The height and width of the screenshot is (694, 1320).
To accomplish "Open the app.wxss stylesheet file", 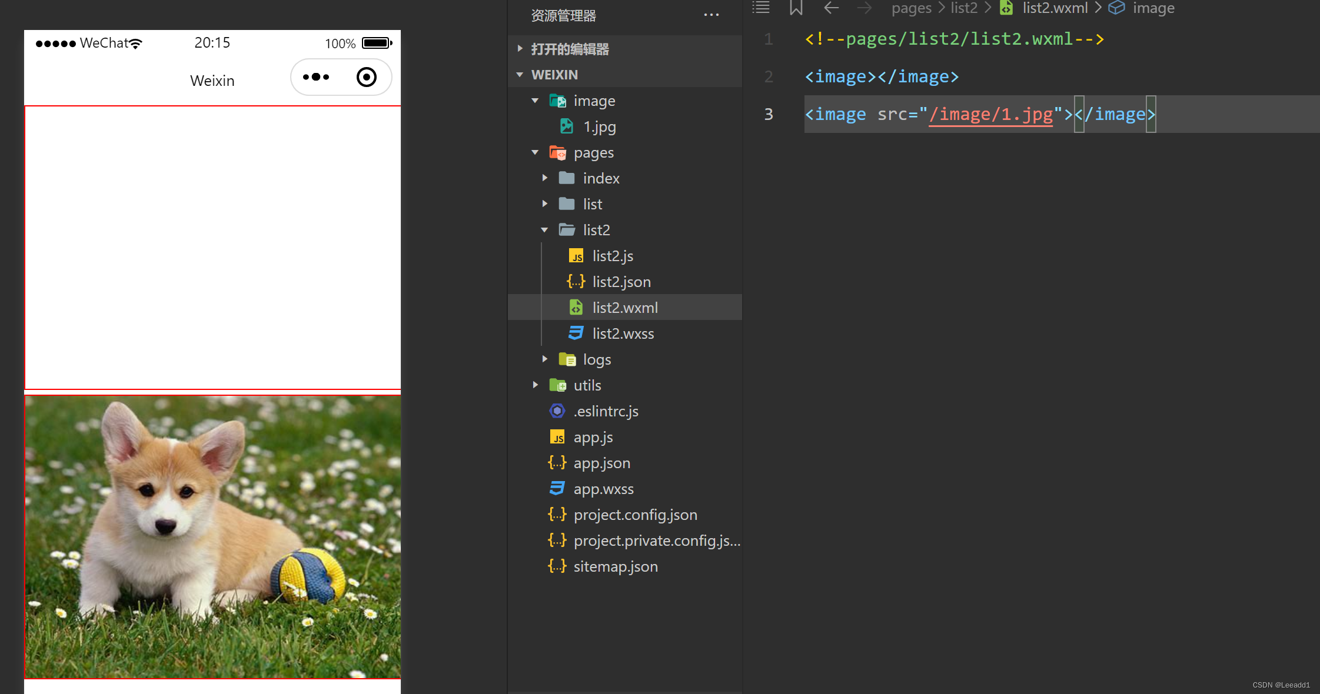I will tap(603, 489).
